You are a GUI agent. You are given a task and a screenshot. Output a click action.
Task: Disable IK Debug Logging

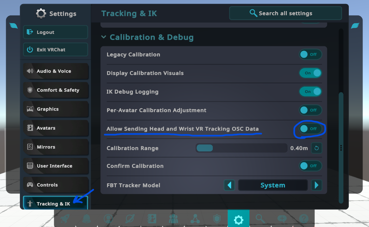point(310,92)
